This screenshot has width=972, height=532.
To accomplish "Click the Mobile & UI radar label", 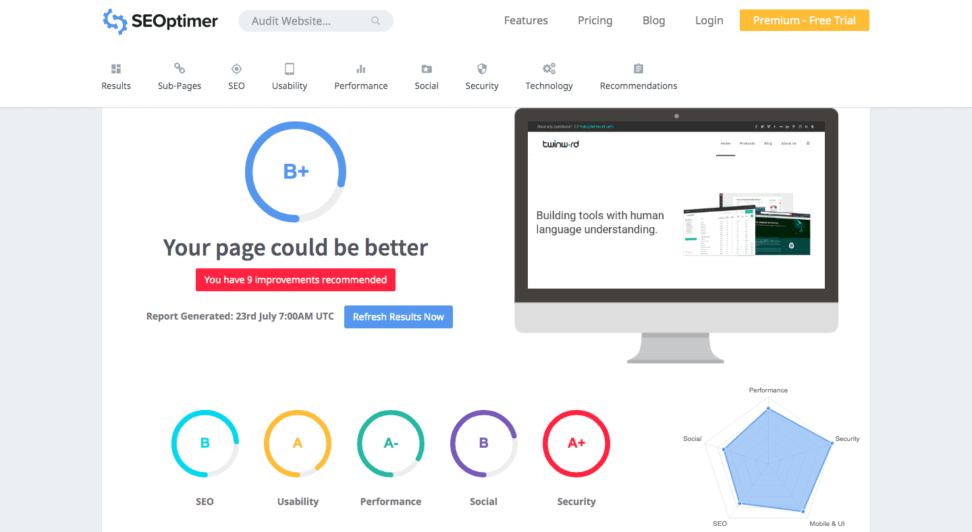I will [x=827, y=524].
